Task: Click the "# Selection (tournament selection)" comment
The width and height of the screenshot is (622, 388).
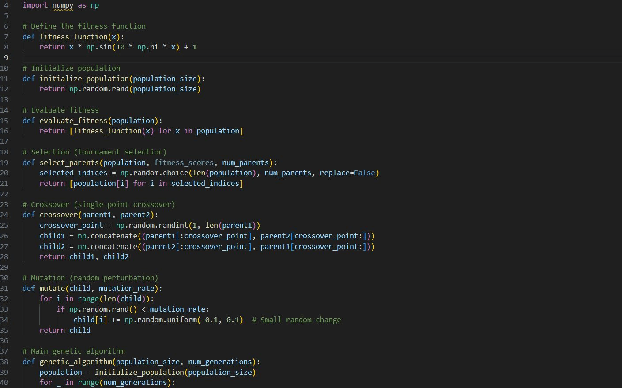Action: (x=94, y=152)
